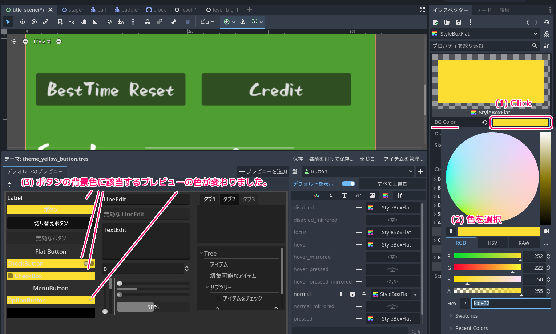
Task: Open the object history icon in inspector
Action: [547, 22]
